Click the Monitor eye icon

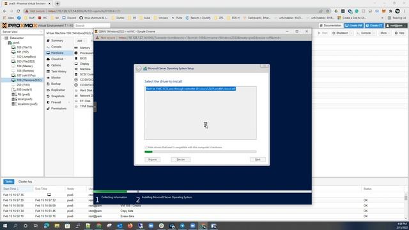click(49, 78)
